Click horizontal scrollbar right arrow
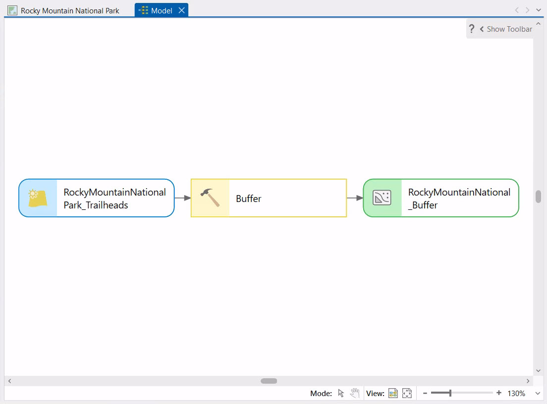Viewport: 547px width, 404px height. [528, 381]
